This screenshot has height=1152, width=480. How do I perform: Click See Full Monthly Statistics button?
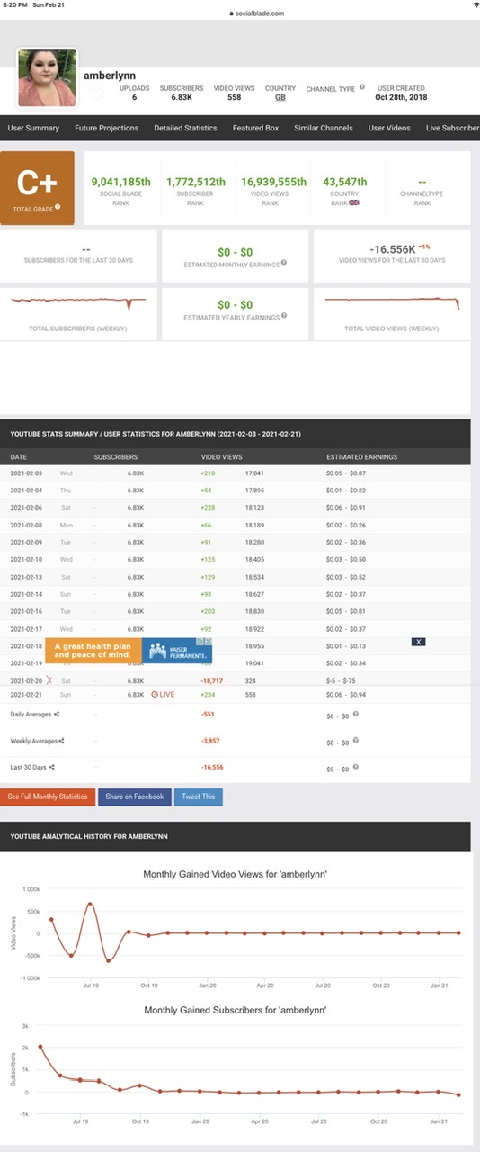(x=48, y=796)
